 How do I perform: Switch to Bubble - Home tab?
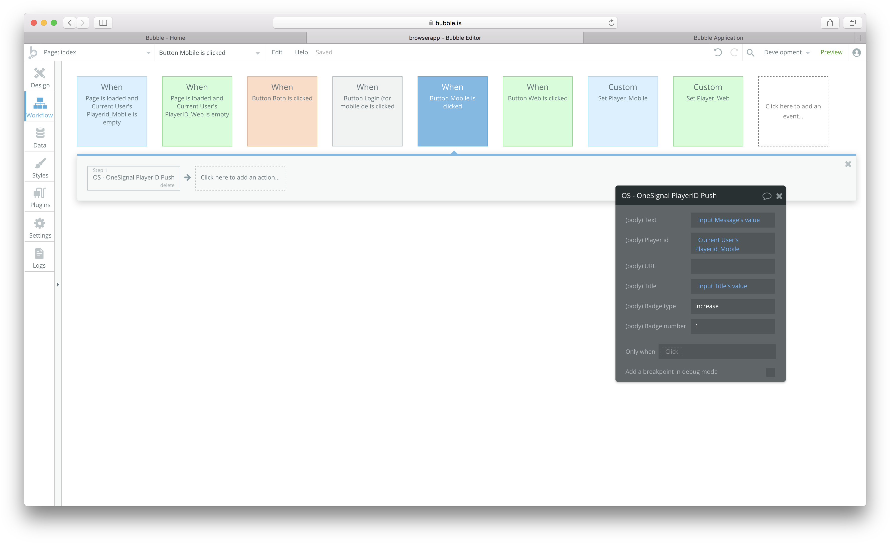pyautogui.click(x=165, y=38)
